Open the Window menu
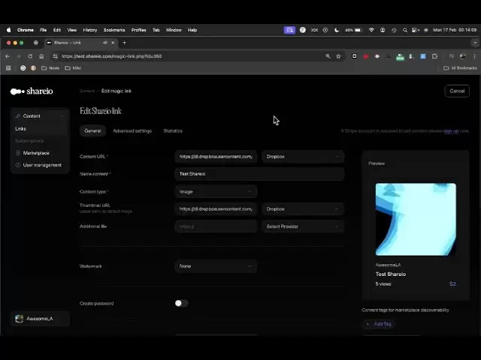Image resolution: width=481 pixels, height=360 pixels. [x=174, y=30]
